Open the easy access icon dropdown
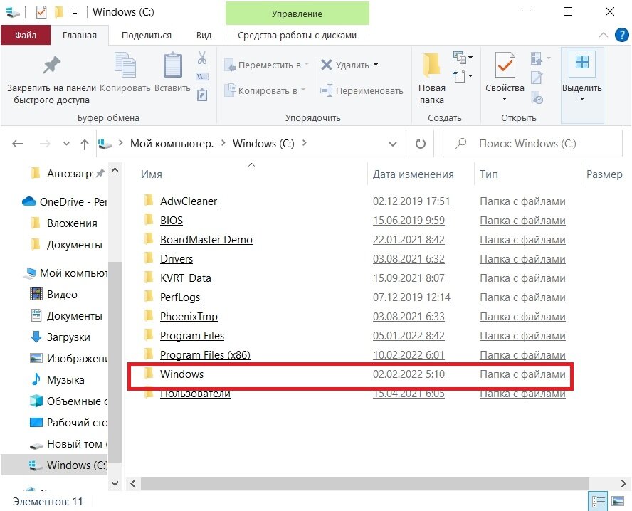 tap(463, 75)
